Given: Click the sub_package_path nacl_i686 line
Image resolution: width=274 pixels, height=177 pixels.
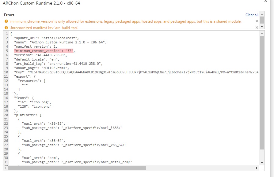Looking at the screenshot, I should 72,128.
